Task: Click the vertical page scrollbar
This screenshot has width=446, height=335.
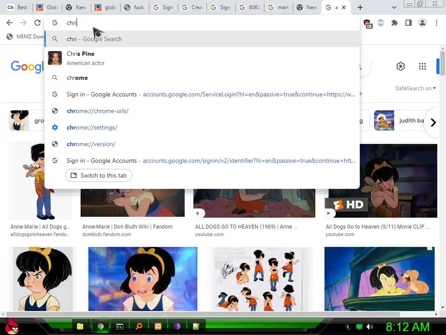Action: (443, 63)
